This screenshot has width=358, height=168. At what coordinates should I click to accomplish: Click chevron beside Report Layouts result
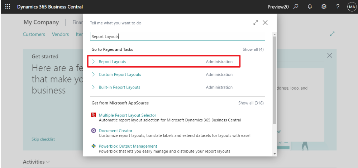tap(93, 62)
